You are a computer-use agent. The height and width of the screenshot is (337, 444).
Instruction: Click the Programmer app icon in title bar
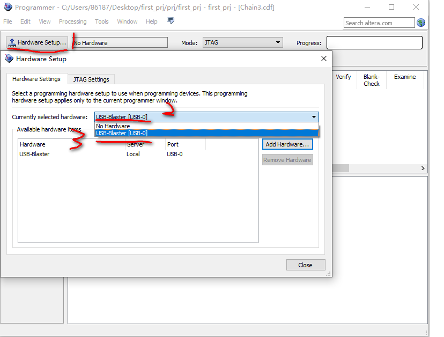click(x=8, y=7)
